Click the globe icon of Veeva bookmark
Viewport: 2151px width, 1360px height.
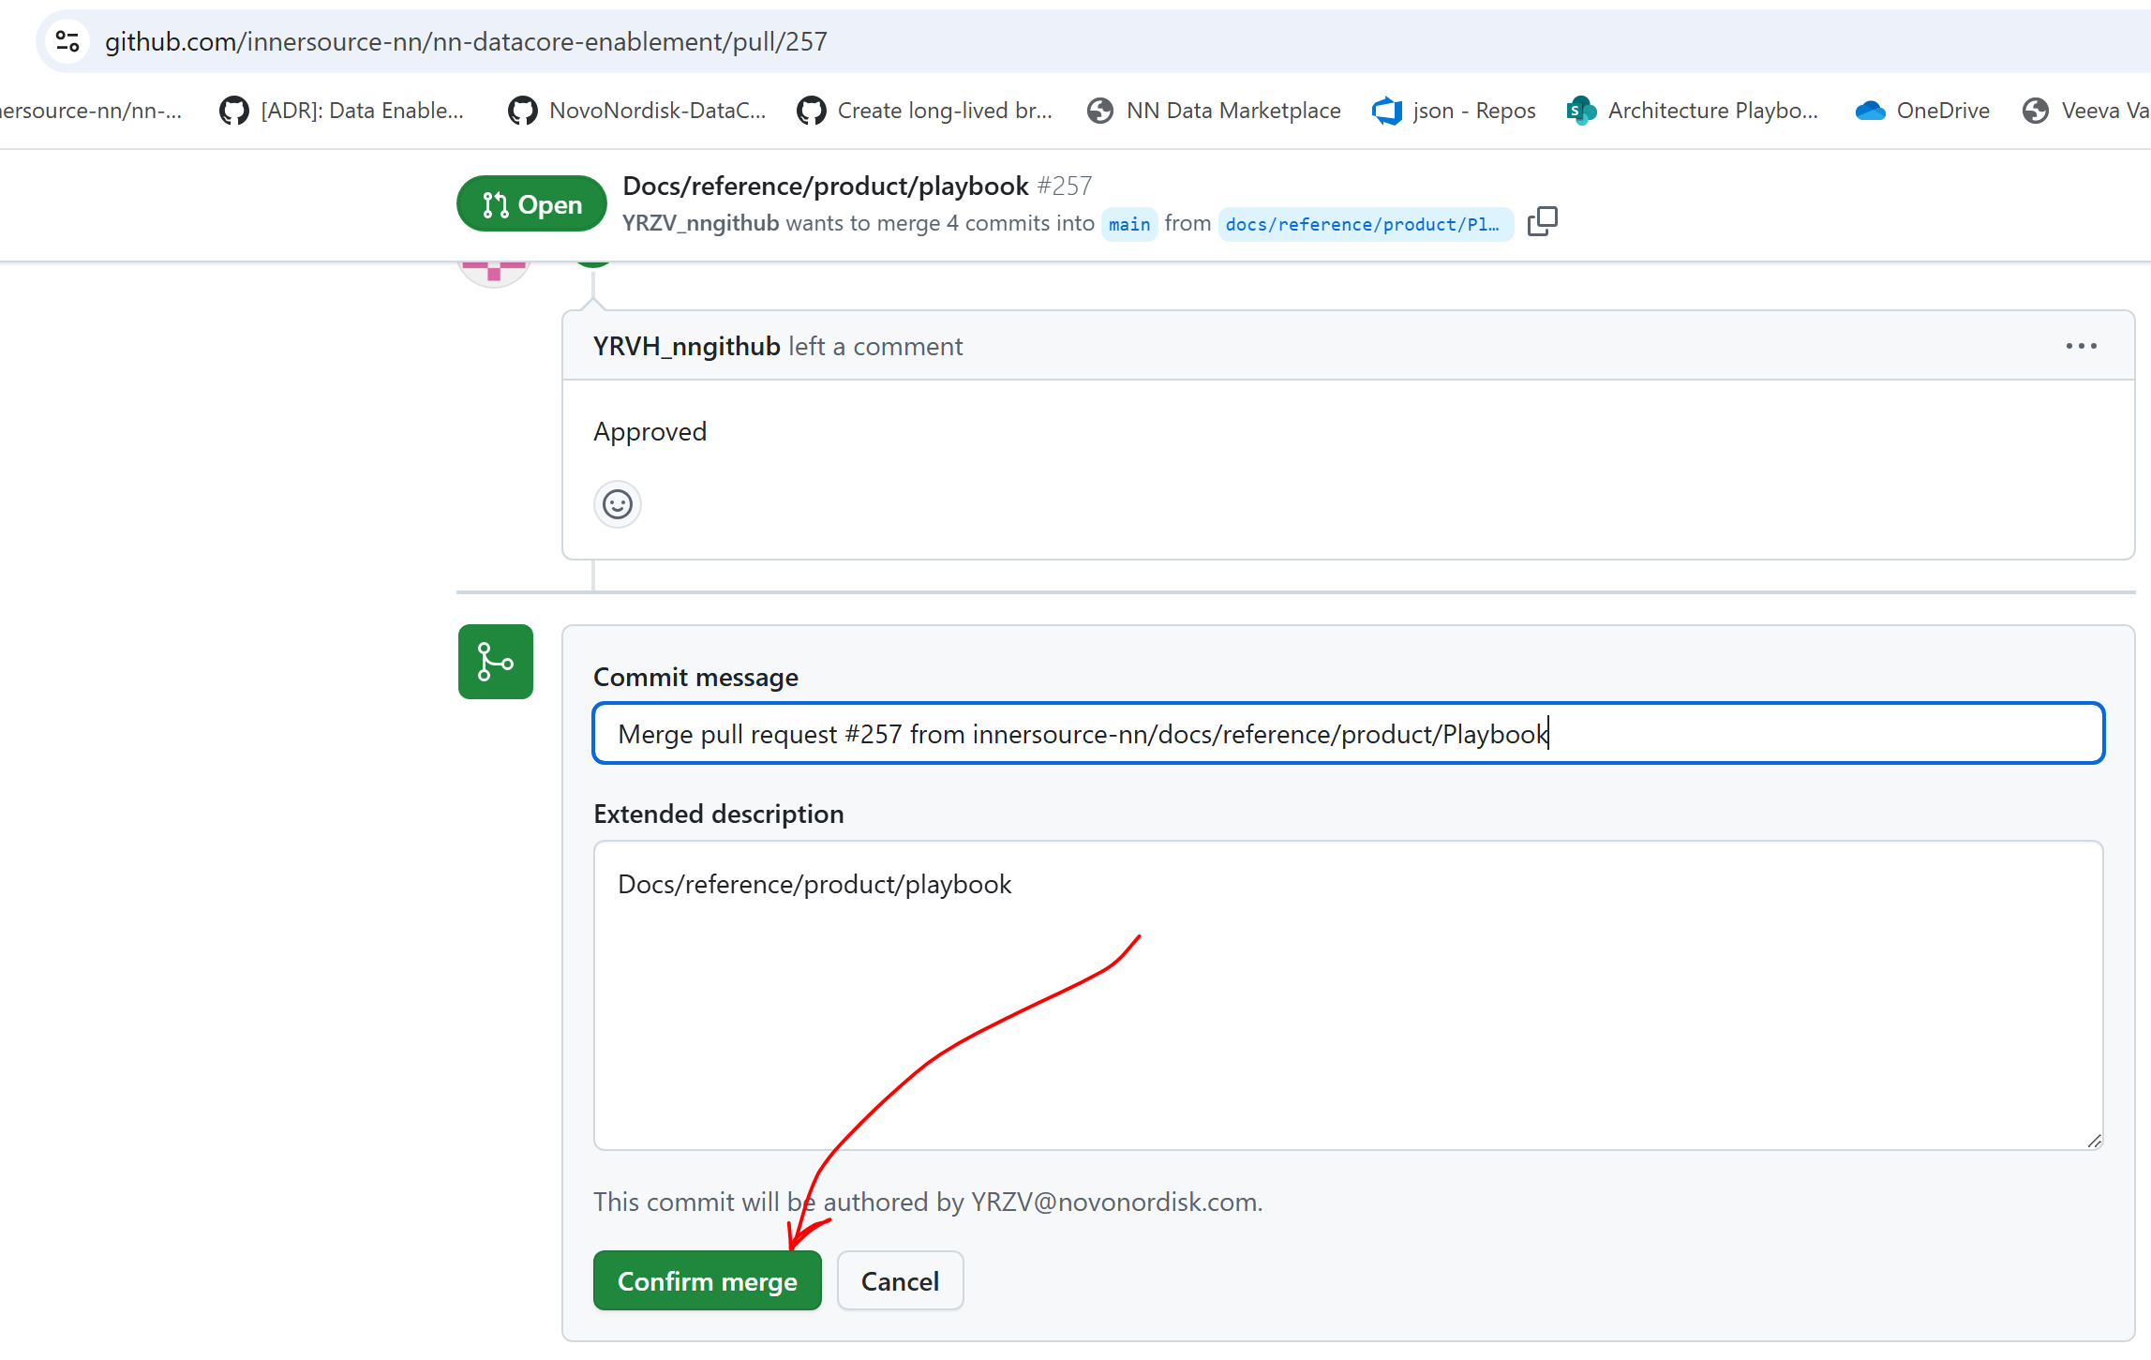click(x=2036, y=111)
